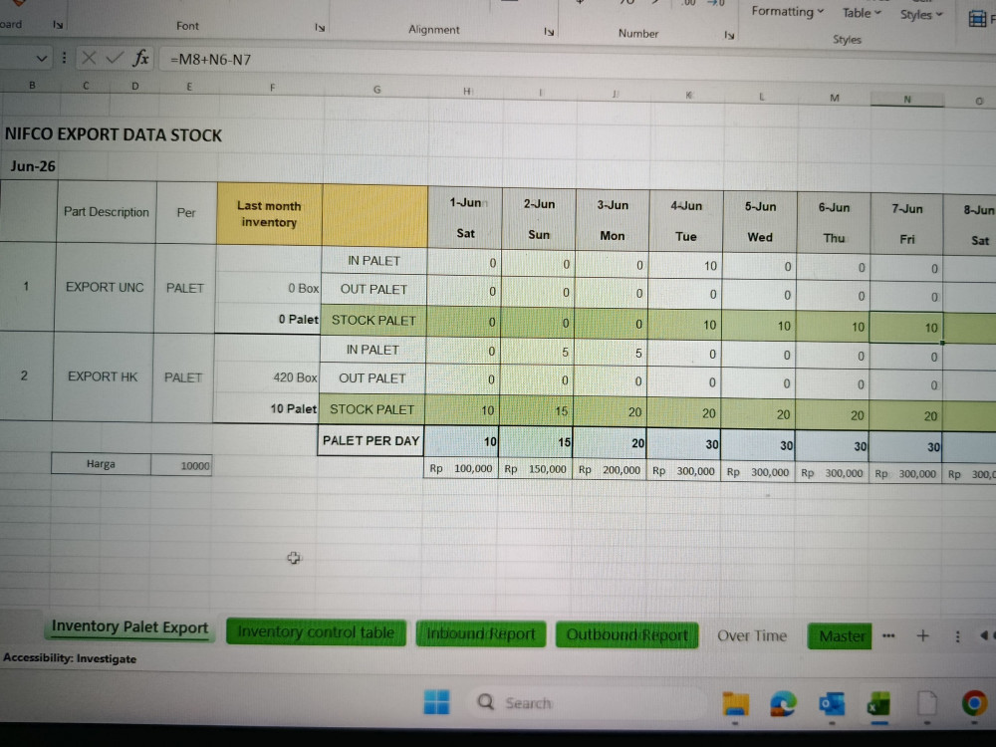Open Font group dialog launcher
Image resolution: width=996 pixels, height=747 pixels.
(x=320, y=27)
